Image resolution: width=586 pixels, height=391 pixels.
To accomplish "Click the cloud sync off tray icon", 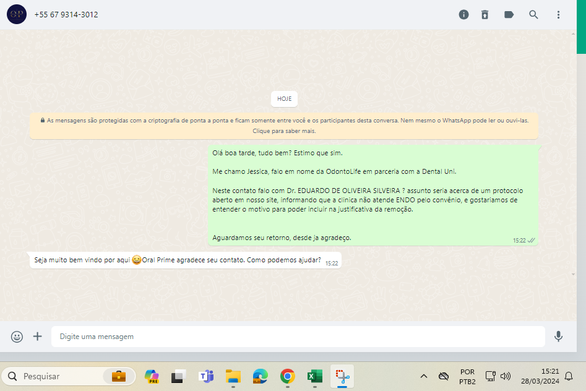I will point(444,376).
